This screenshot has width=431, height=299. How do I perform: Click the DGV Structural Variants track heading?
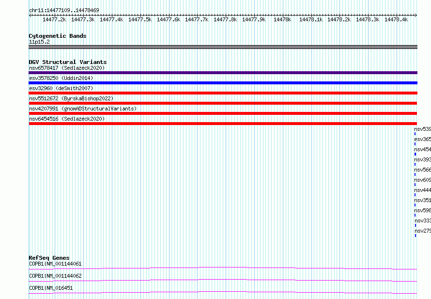[x=68, y=62]
